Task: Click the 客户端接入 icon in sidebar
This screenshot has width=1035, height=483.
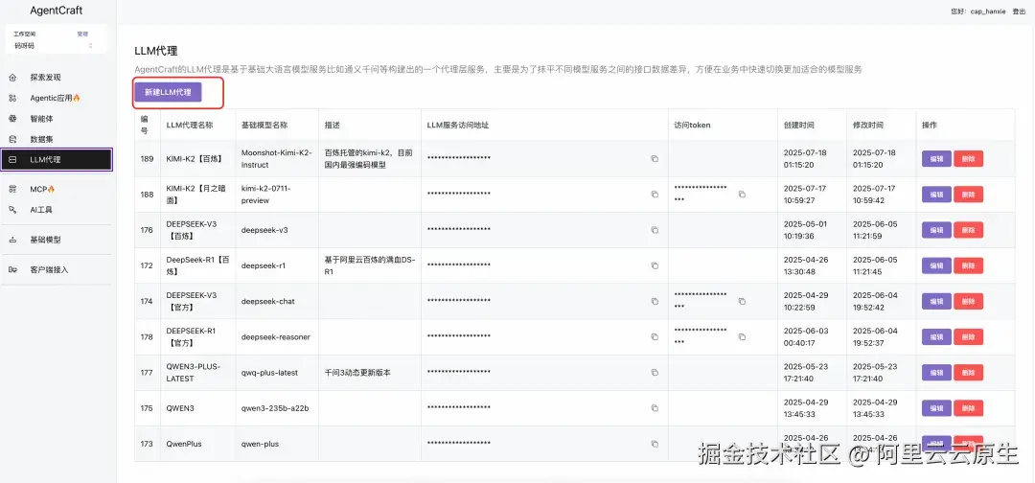Action: tap(12, 270)
